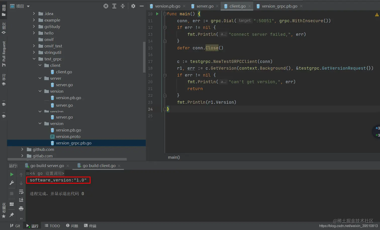The image size is (380, 230).
Task: Close the client.go editor tab
Action: (x=250, y=6)
